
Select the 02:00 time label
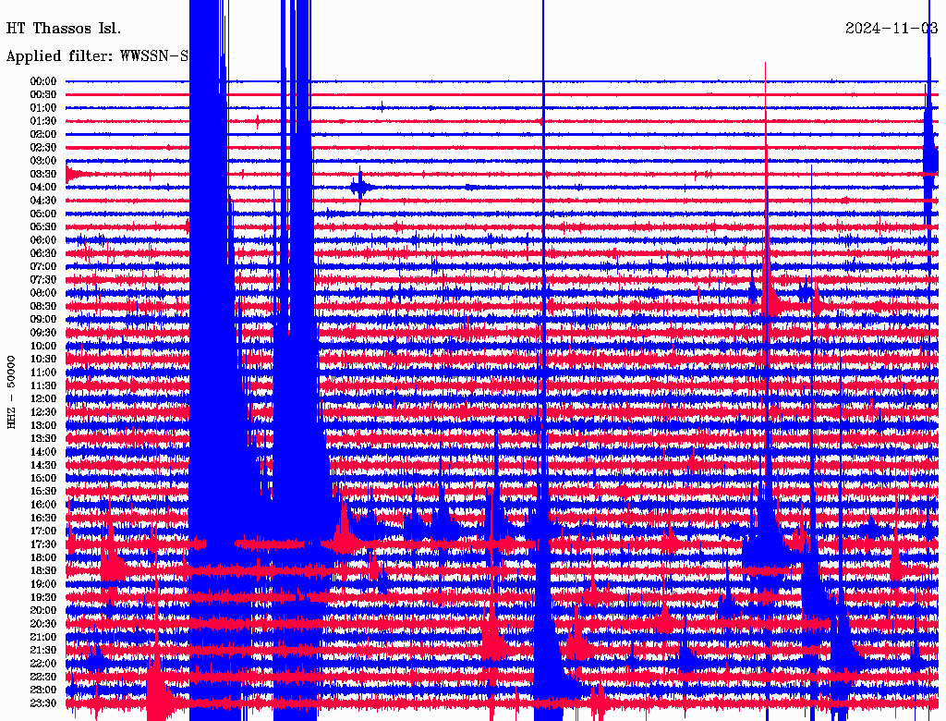point(43,134)
